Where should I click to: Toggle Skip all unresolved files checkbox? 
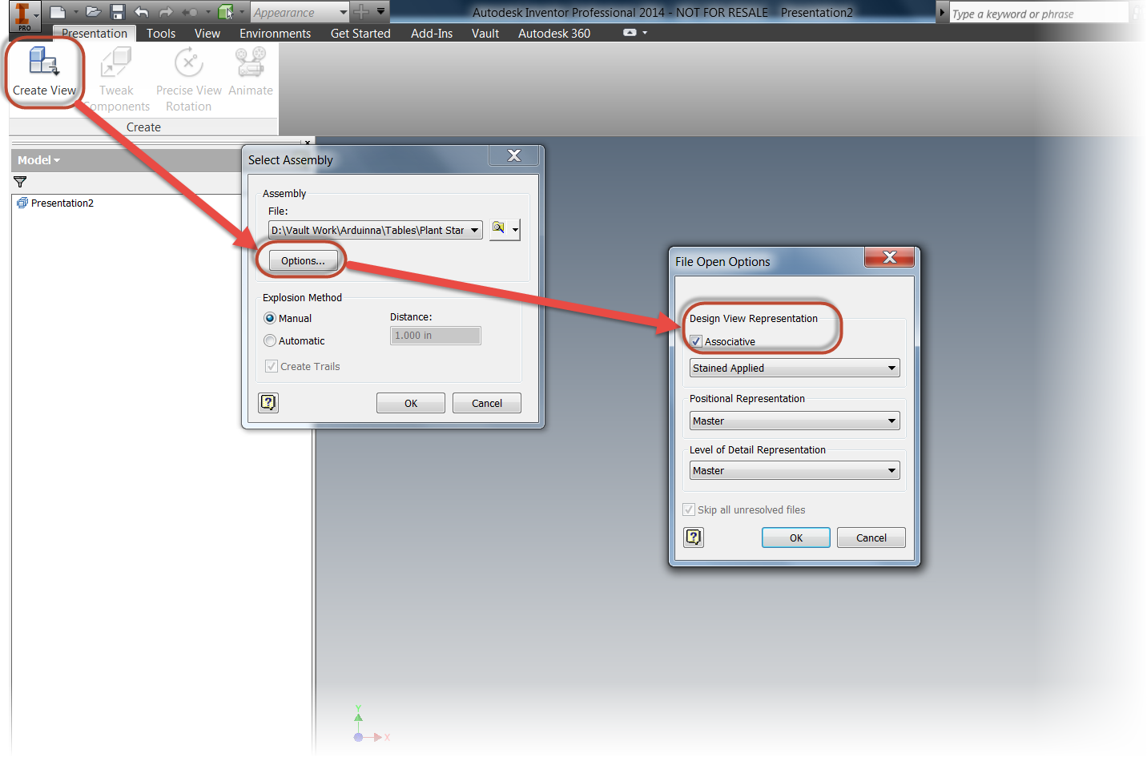(689, 509)
